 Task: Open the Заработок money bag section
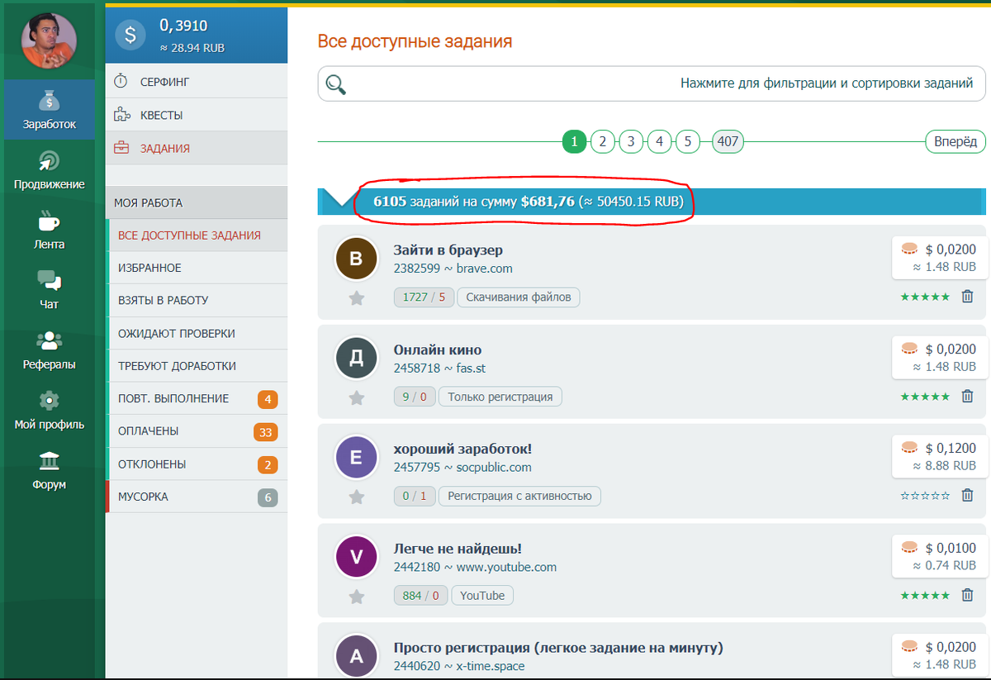click(49, 109)
